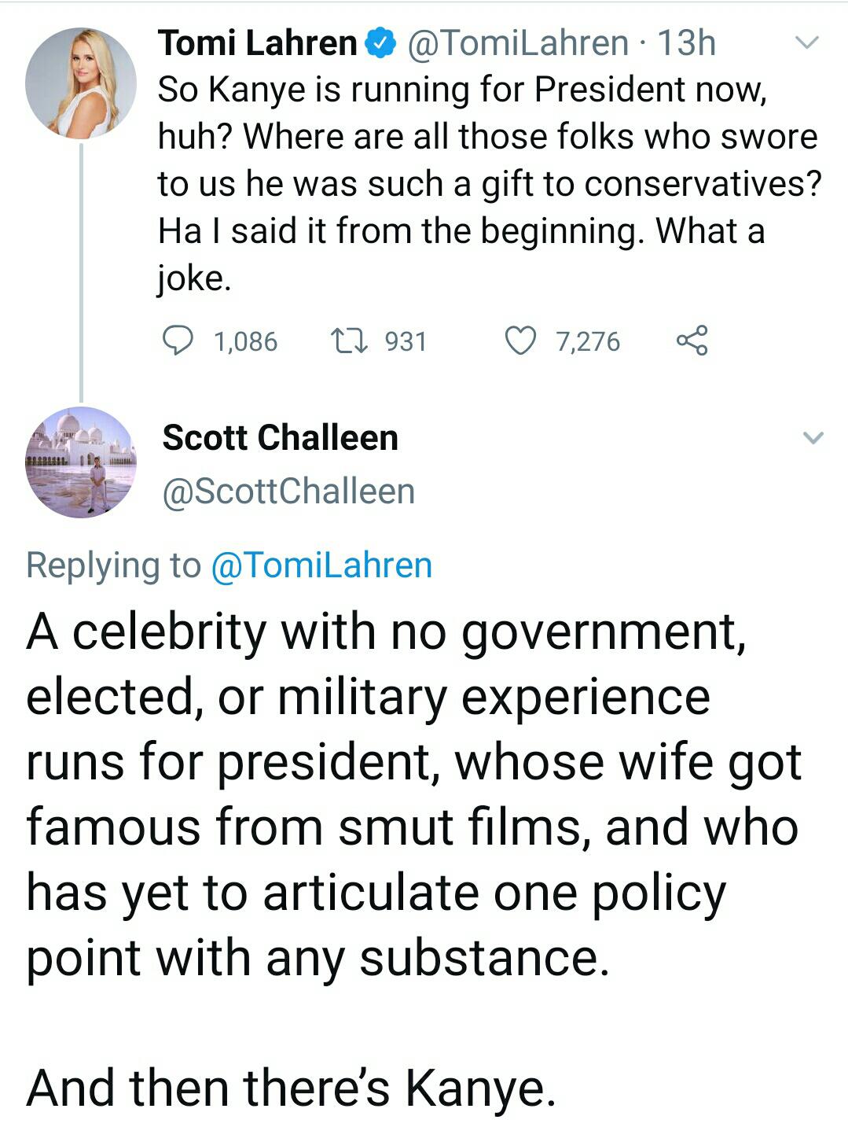This screenshot has width=848, height=1127.
Task: Click the reply speech bubble icon
Action: click(x=178, y=341)
